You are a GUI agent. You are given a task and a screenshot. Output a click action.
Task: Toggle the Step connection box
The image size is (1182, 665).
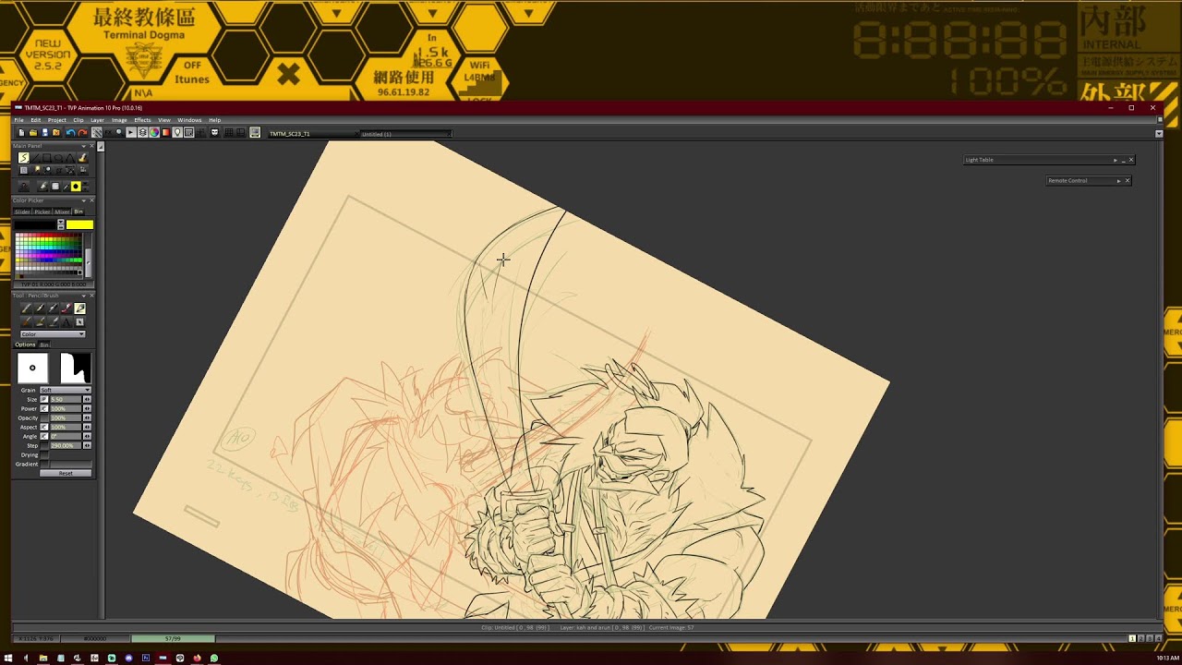(x=43, y=445)
